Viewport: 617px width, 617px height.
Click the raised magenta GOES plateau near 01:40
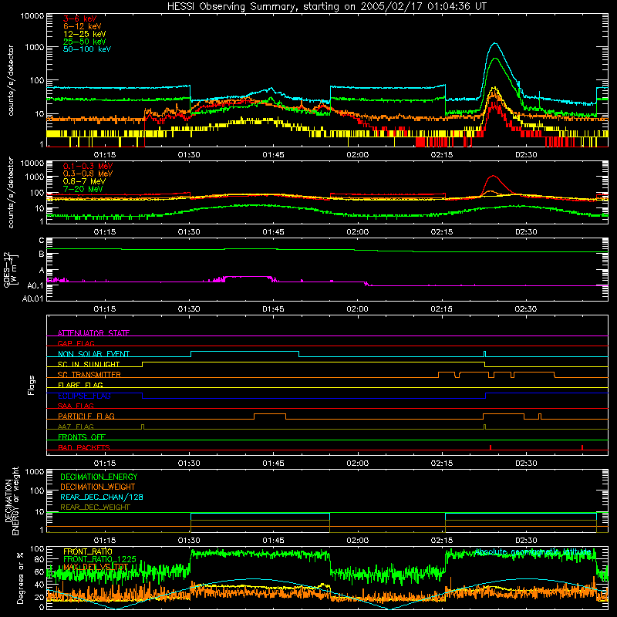coord(246,277)
